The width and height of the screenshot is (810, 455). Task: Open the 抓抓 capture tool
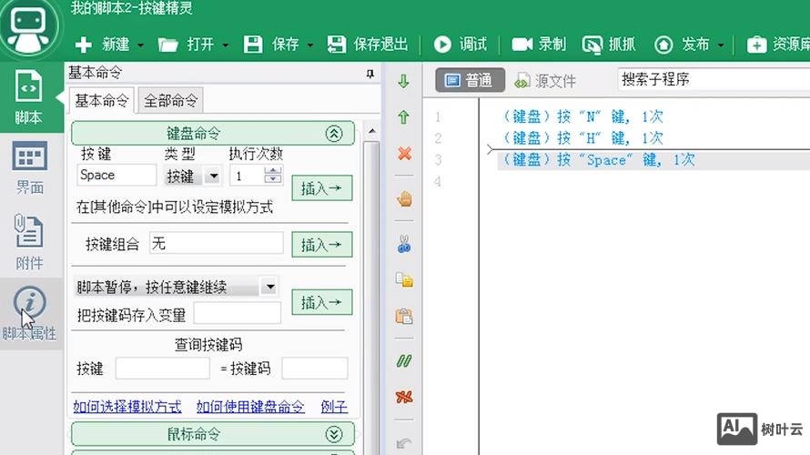pos(609,45)
